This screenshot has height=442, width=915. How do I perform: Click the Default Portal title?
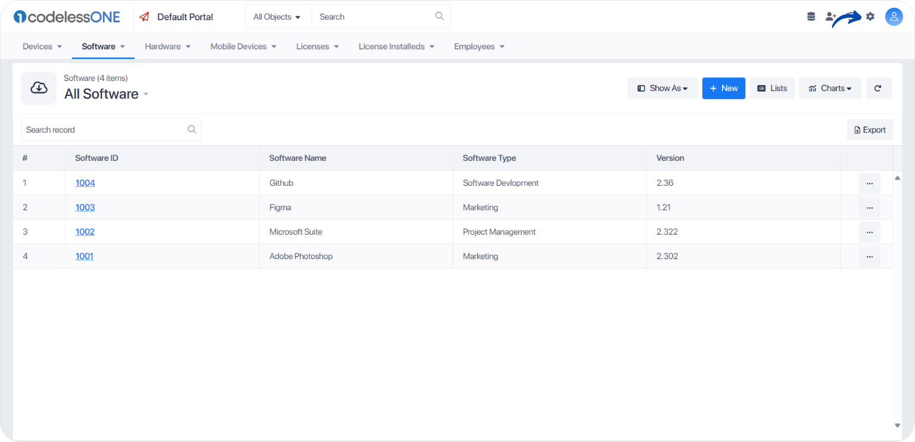(185, 17)
